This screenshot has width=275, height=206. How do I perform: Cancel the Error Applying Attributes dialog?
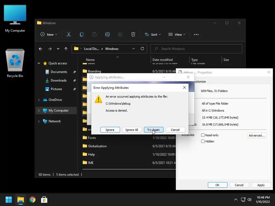(175, 130)
